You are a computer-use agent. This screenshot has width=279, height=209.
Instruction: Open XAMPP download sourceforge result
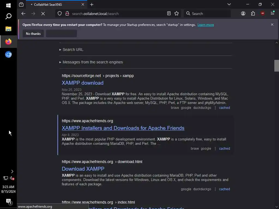pyautogui.click(x=83, y=83)
